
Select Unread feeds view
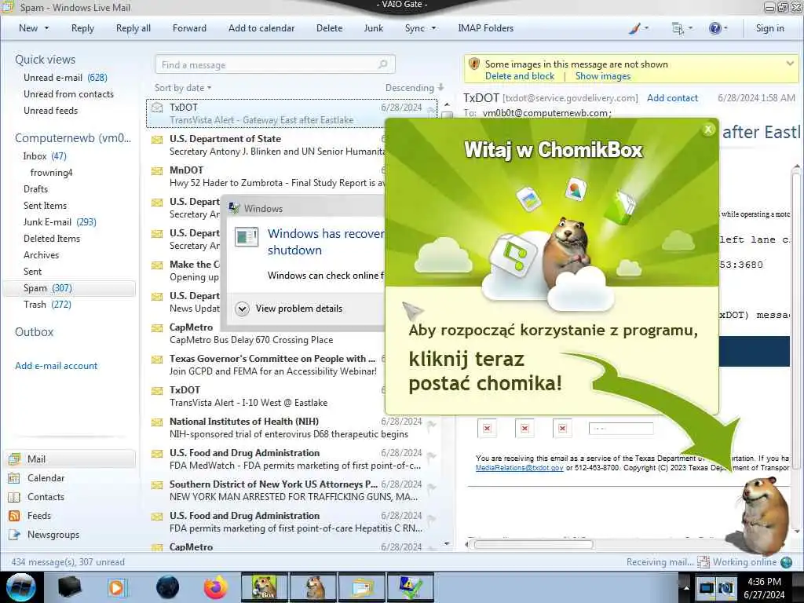[51, 110]
